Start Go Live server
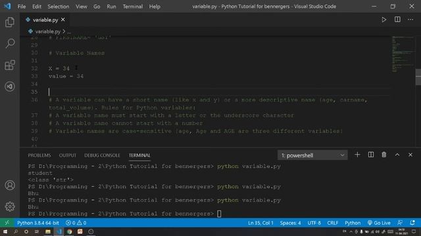The width and height of the screenshot is (421, 236). 379,223
